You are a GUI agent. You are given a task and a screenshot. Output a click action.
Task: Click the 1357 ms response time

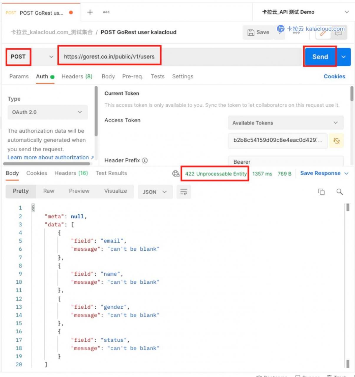(x=262, y=174)
